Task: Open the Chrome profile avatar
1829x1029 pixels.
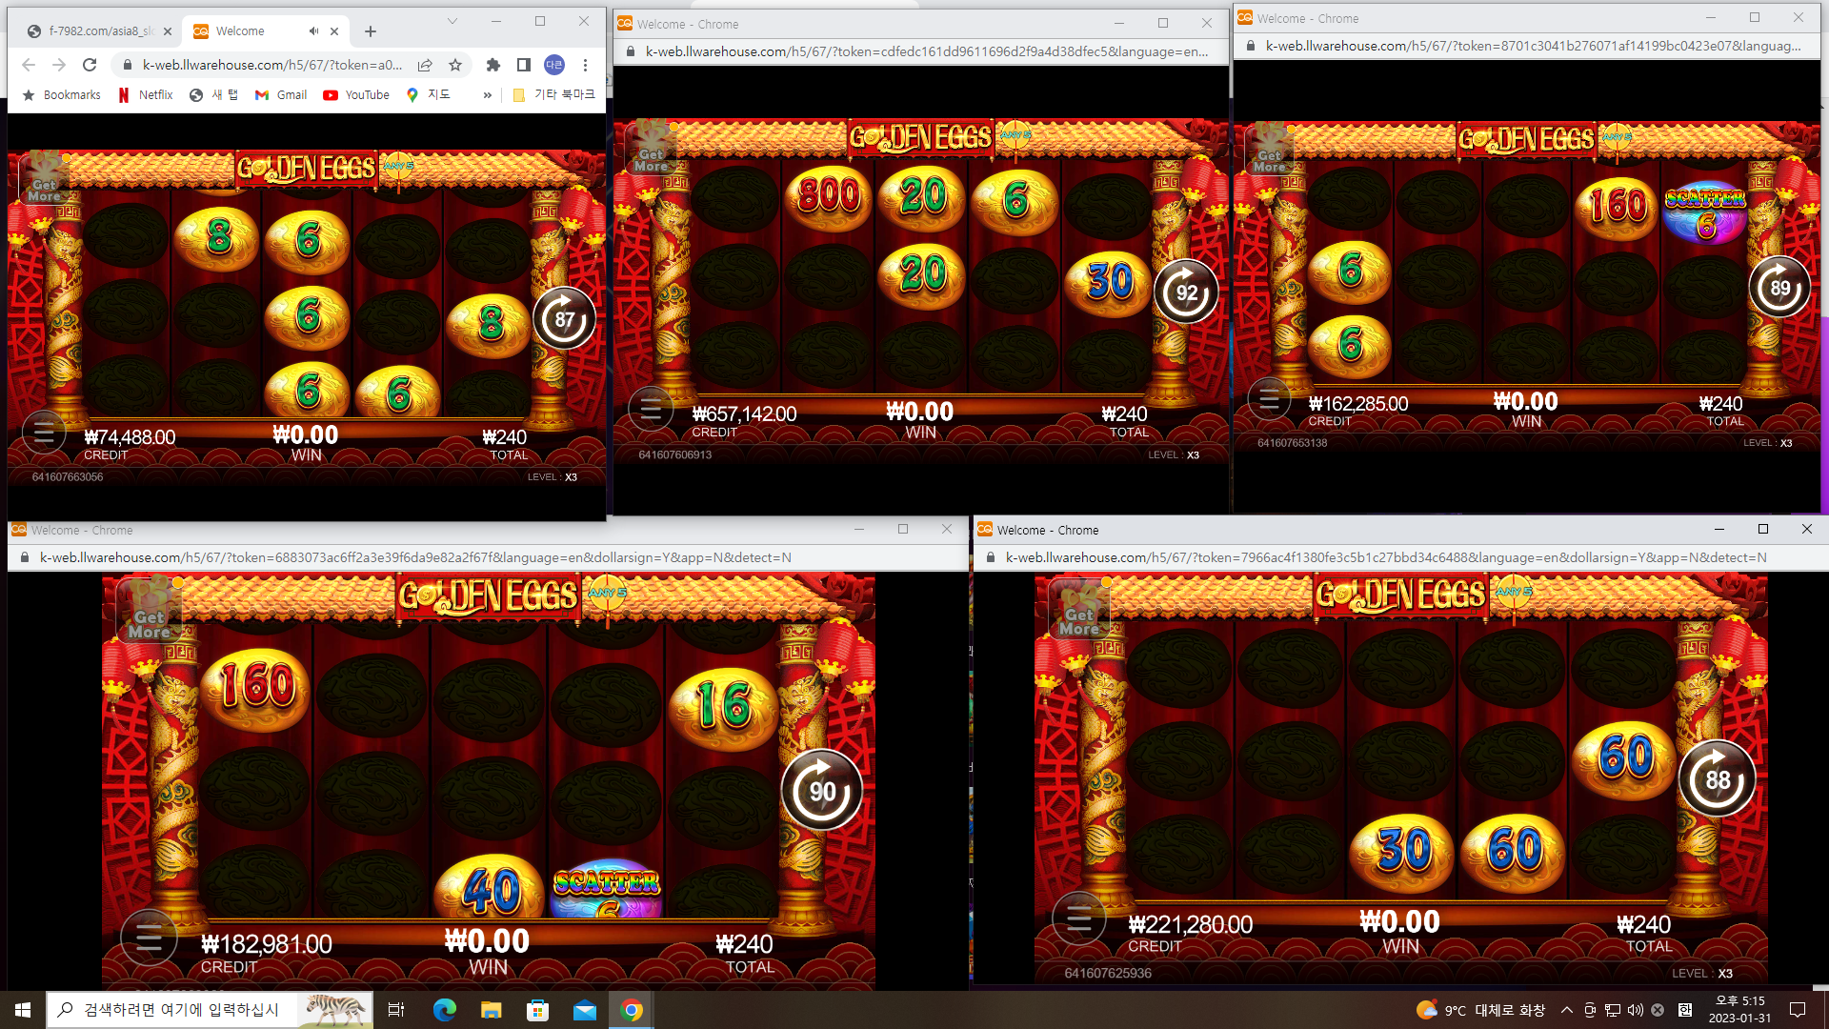Action: pyautogui.click(x=554, y=65)
